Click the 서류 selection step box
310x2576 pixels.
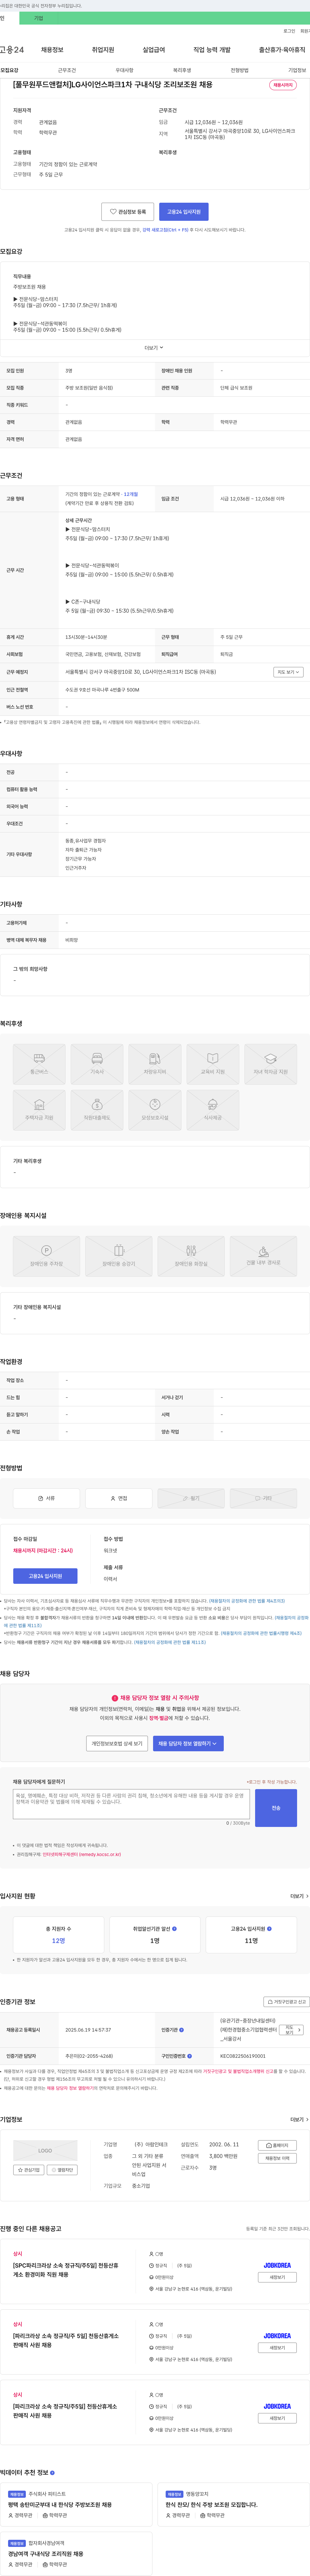(46, 1498)
